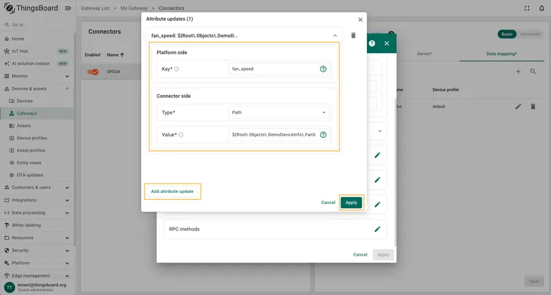Screen dimensions: 551x295
Task: Go to the My Gateway breadcrumb
Action: coord(134,8)
